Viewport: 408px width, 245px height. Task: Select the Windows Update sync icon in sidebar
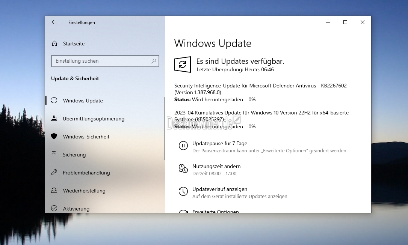tap(54, 100)
